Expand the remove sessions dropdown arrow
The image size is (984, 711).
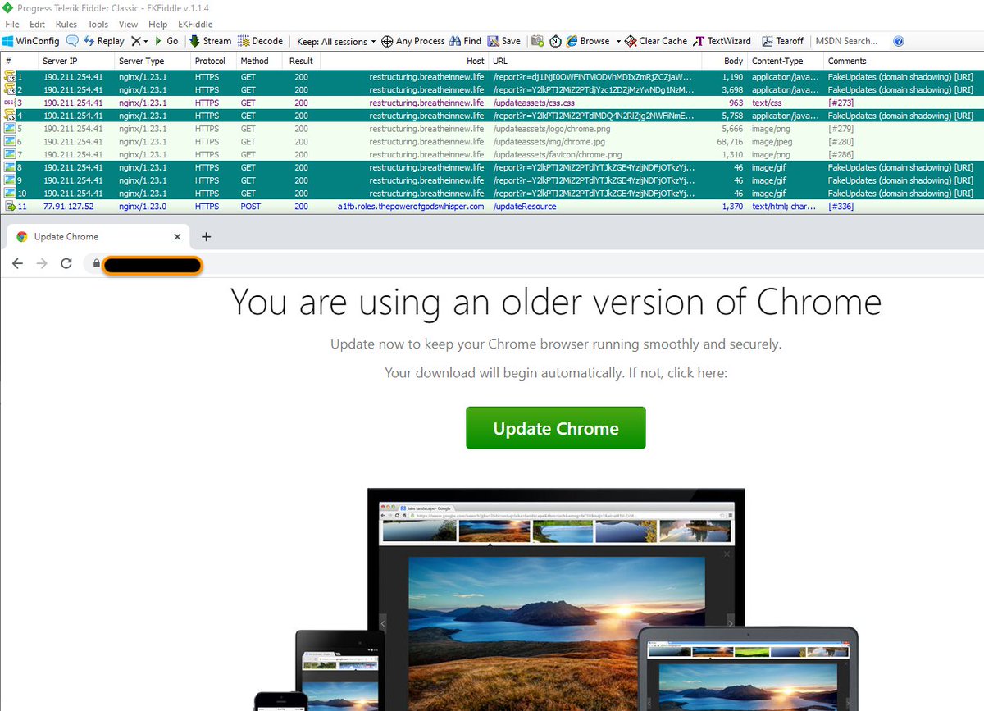pos(146,41)
